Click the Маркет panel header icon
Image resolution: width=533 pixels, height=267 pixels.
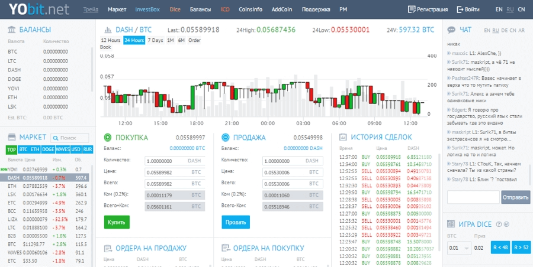click(x=11, y=137)
